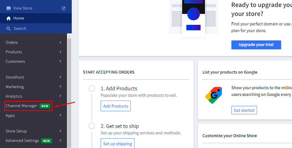Viewport: 292px width, 148px height.
Task: Toggle the Get set to ship circle
Action: [x=92, y=126]
